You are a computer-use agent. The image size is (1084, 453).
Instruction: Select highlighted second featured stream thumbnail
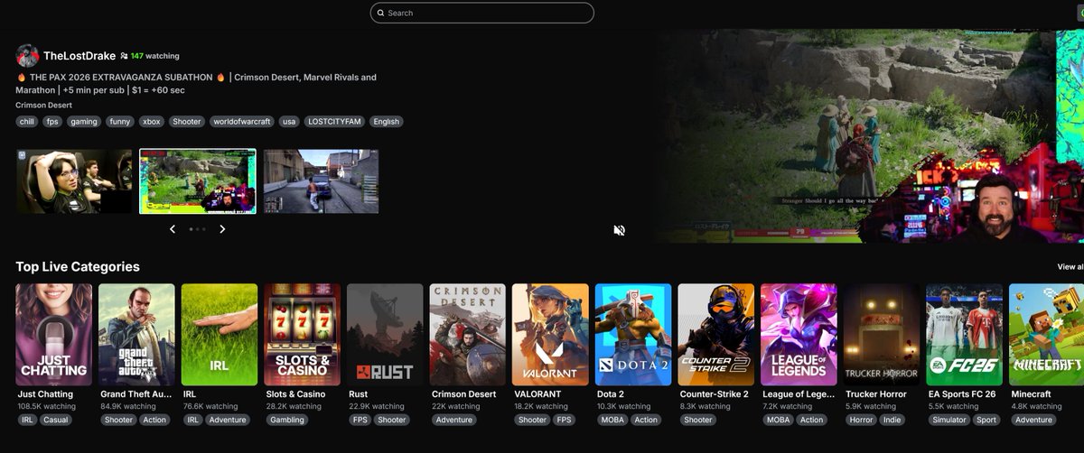click(198, 181)
